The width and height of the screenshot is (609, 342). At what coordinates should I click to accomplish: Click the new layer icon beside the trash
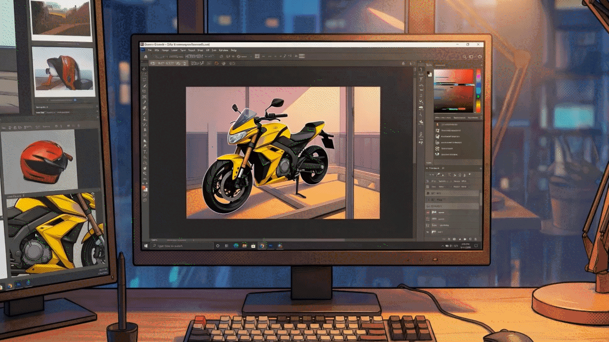point(470,239)
